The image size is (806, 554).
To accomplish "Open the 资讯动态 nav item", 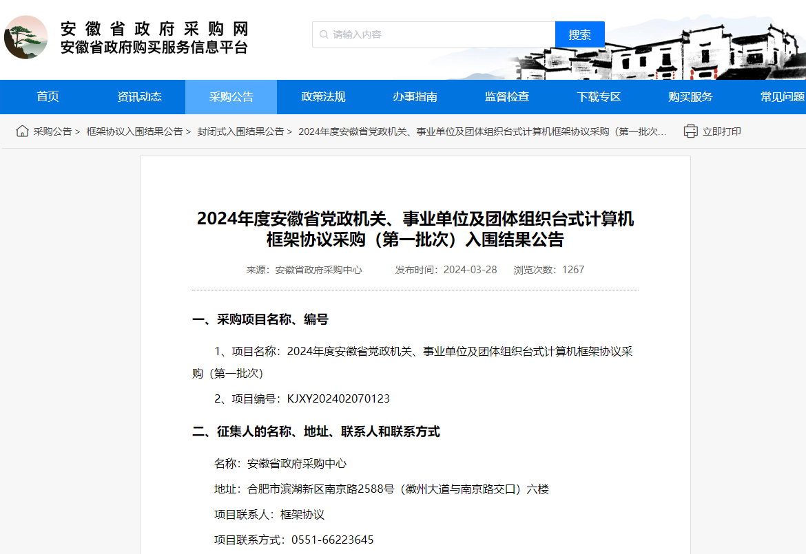I will (139, 96).
